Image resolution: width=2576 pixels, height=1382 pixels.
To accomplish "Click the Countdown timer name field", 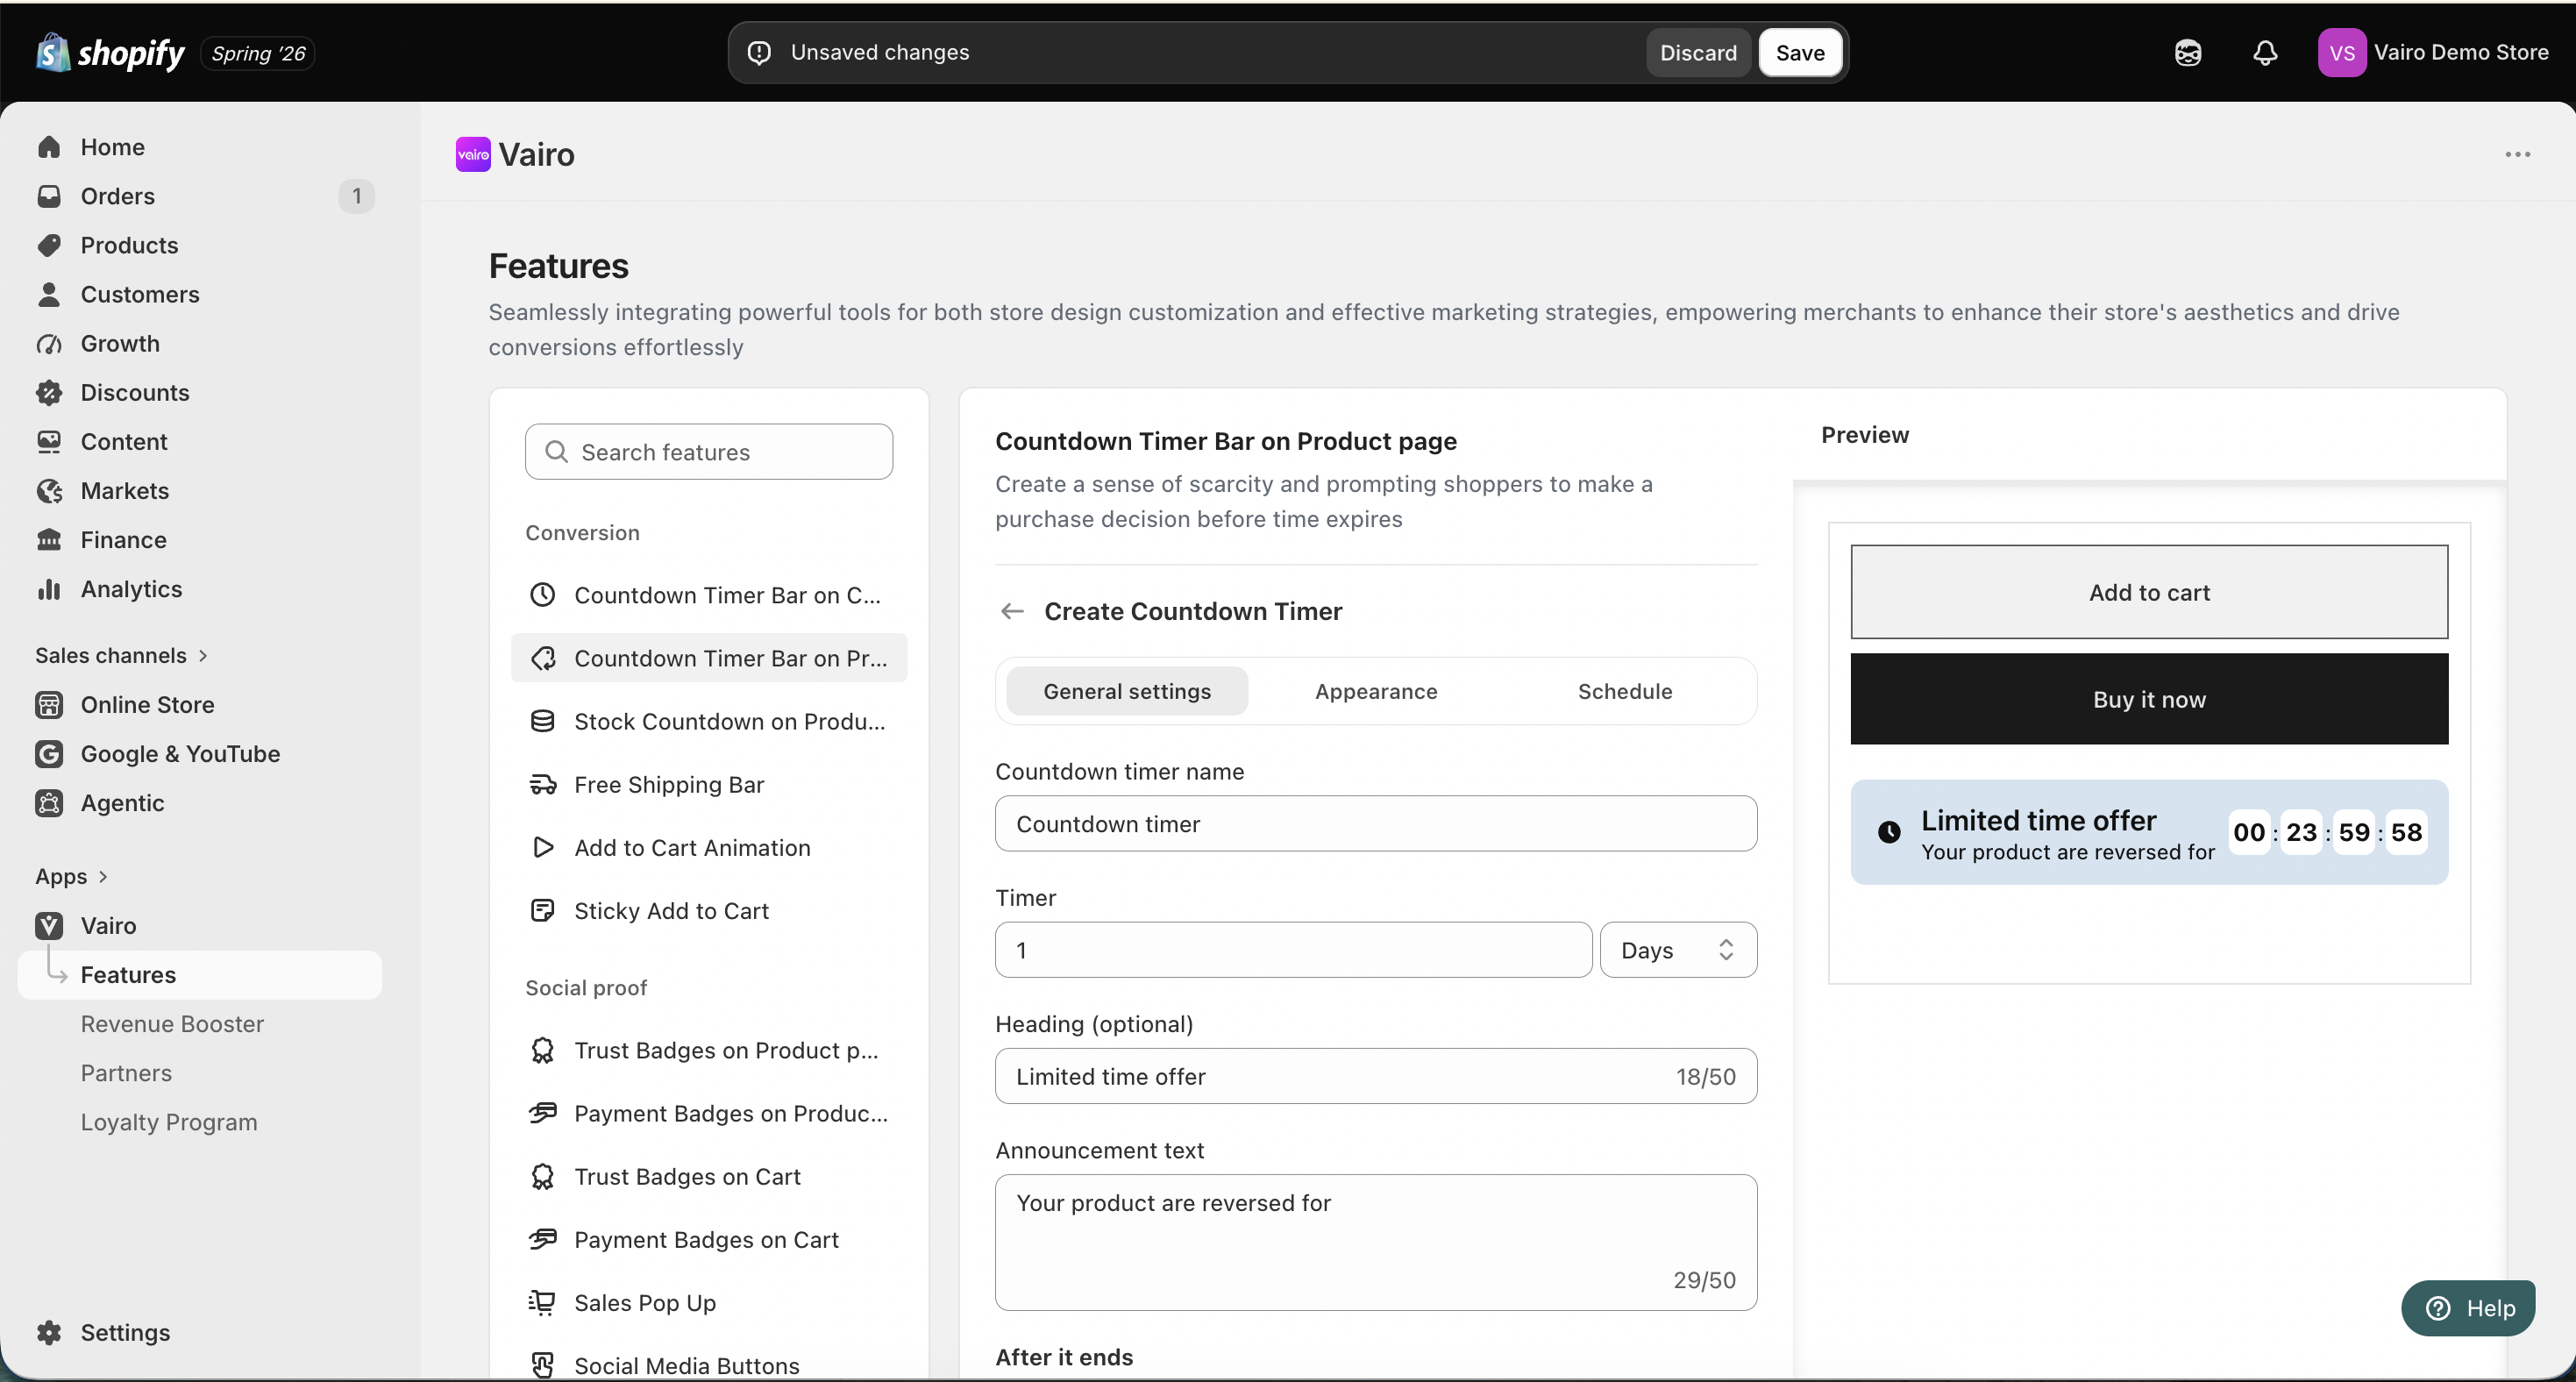I will 1376,824.
